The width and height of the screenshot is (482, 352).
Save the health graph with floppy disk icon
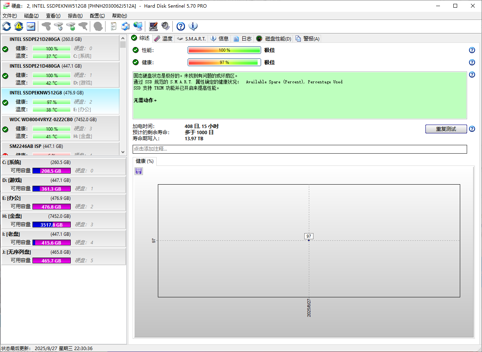pos(139,171)
